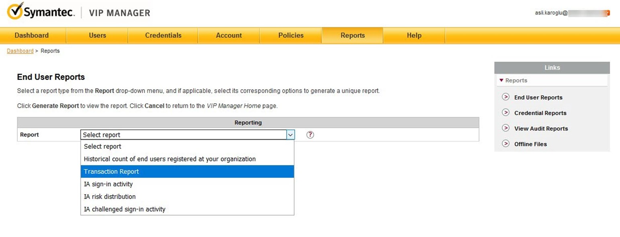
Task: Choose IA risk distribution report
Action: (187, 196)
